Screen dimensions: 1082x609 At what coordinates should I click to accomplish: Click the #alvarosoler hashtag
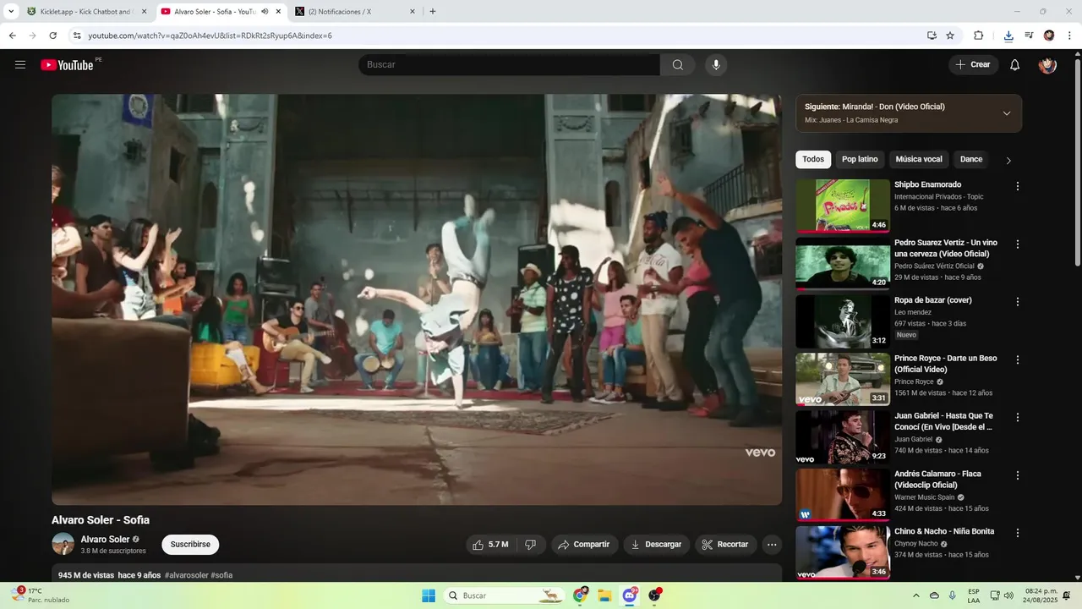187,575
